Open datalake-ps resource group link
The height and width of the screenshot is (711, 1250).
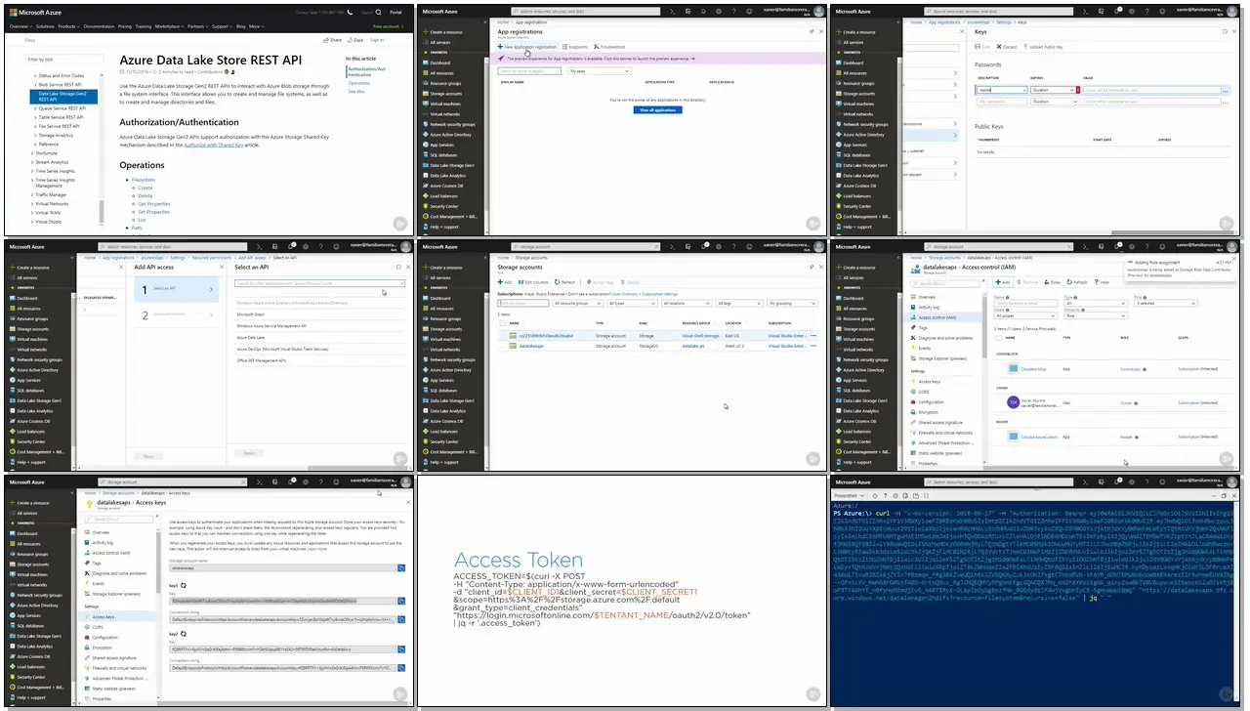pyautogui.click(x=693, y=346)
